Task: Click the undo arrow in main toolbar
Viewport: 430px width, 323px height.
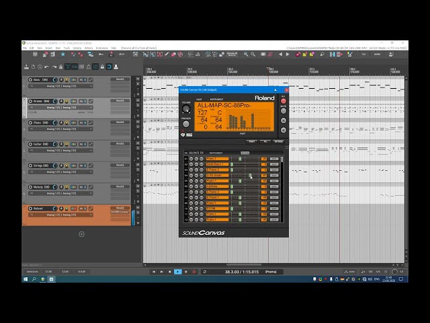Action: [46, 67]
